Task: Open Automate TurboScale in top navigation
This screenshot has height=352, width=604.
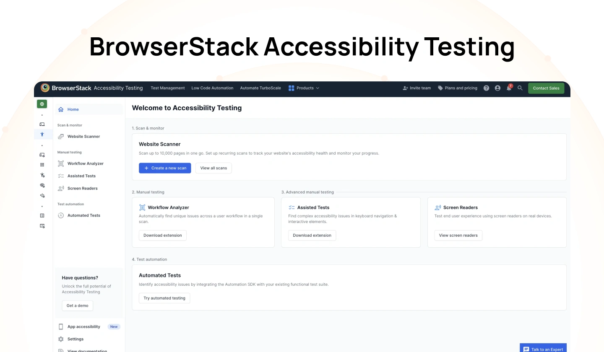Action: pos(260,88)
